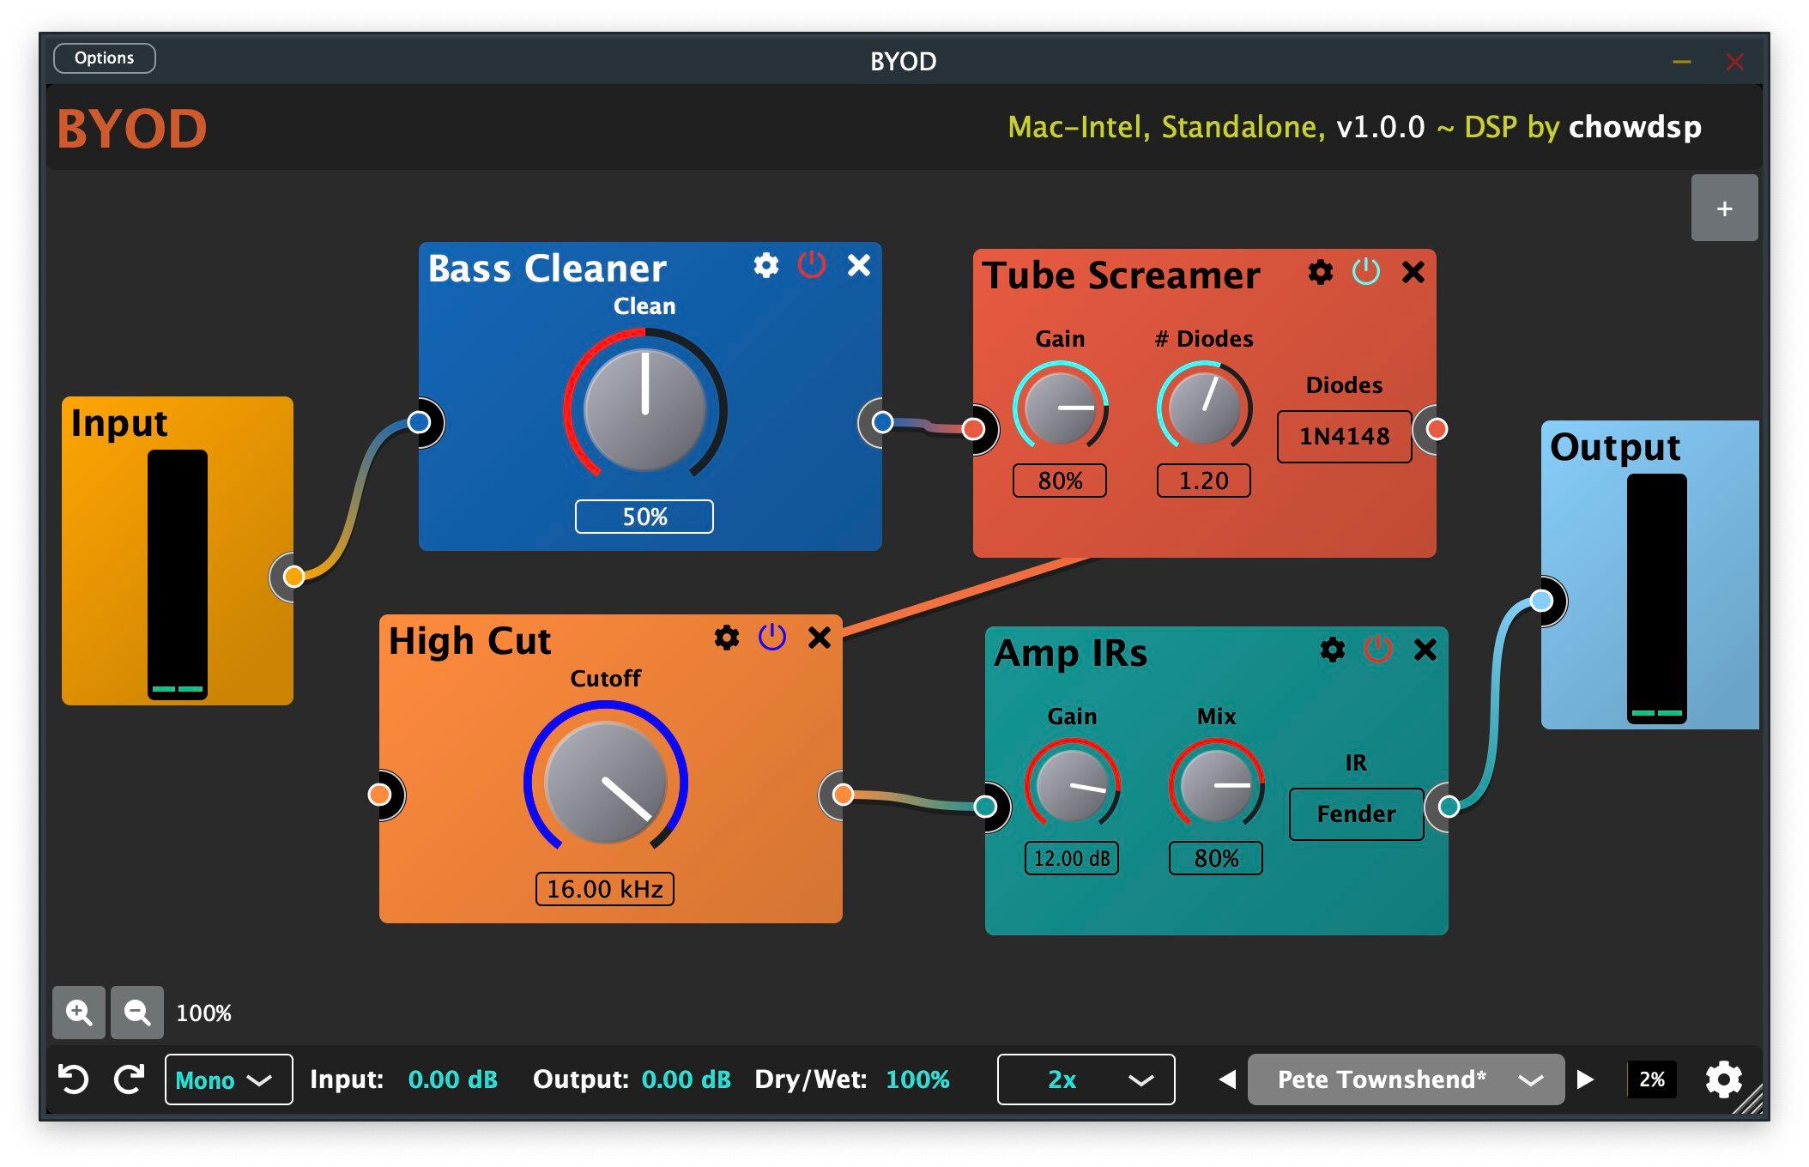
Task: Click the 12.00 dB gain value field
Action: coord(1072,858)
